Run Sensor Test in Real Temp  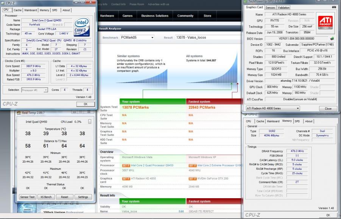pos(27,197)
